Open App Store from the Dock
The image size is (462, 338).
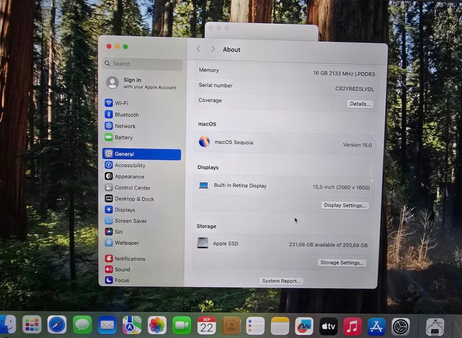tap(376, 326)
